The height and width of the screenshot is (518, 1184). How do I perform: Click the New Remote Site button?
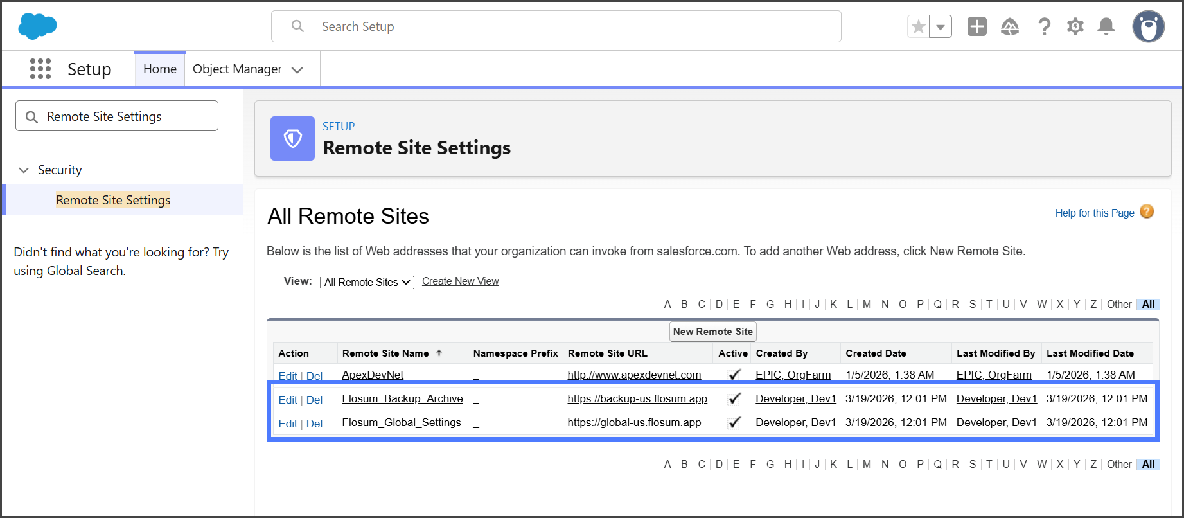[x=712, y=332]
